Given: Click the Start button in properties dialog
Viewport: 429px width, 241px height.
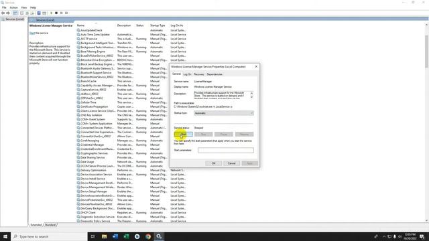Looking at the screenshot, I should [183, 134].
